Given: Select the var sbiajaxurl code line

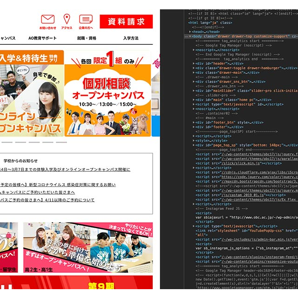Looking at the screenshot, I should (x=247, y=217).
